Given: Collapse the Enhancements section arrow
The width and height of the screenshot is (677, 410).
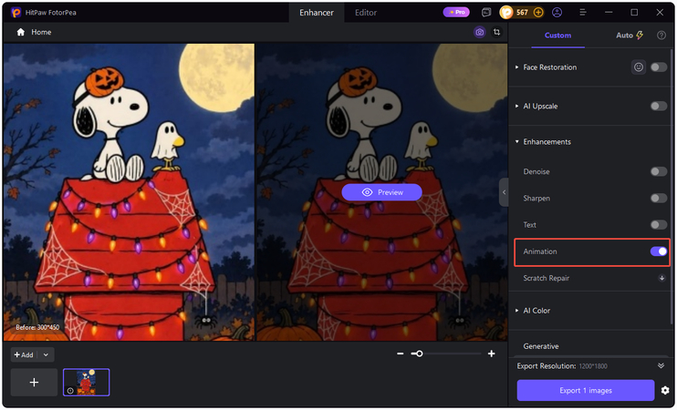Looking at the screenshot, I should [x=516, y=141].
